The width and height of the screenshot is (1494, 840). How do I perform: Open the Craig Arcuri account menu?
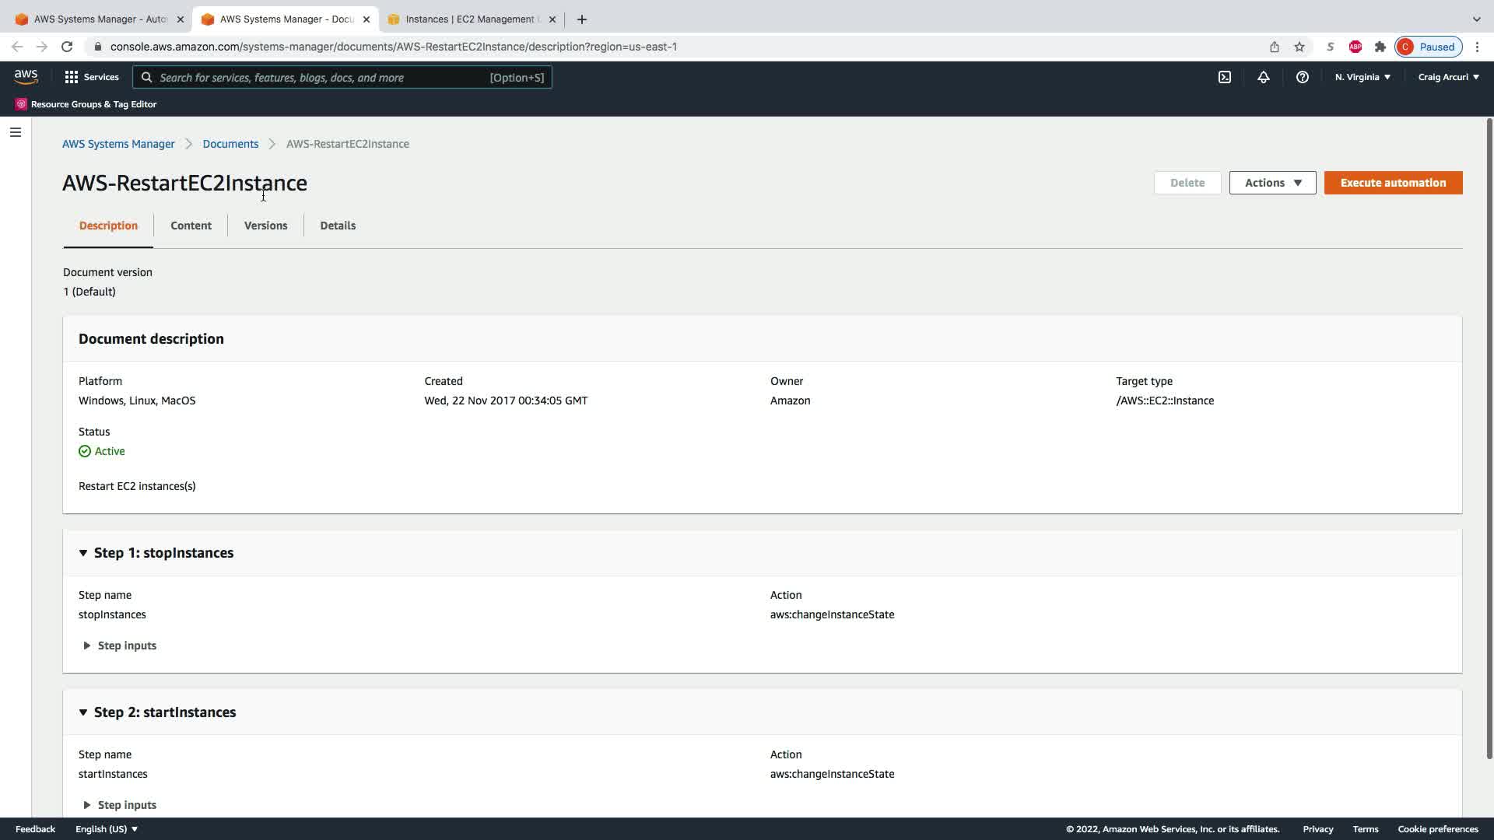click(x=1447, y=77)
